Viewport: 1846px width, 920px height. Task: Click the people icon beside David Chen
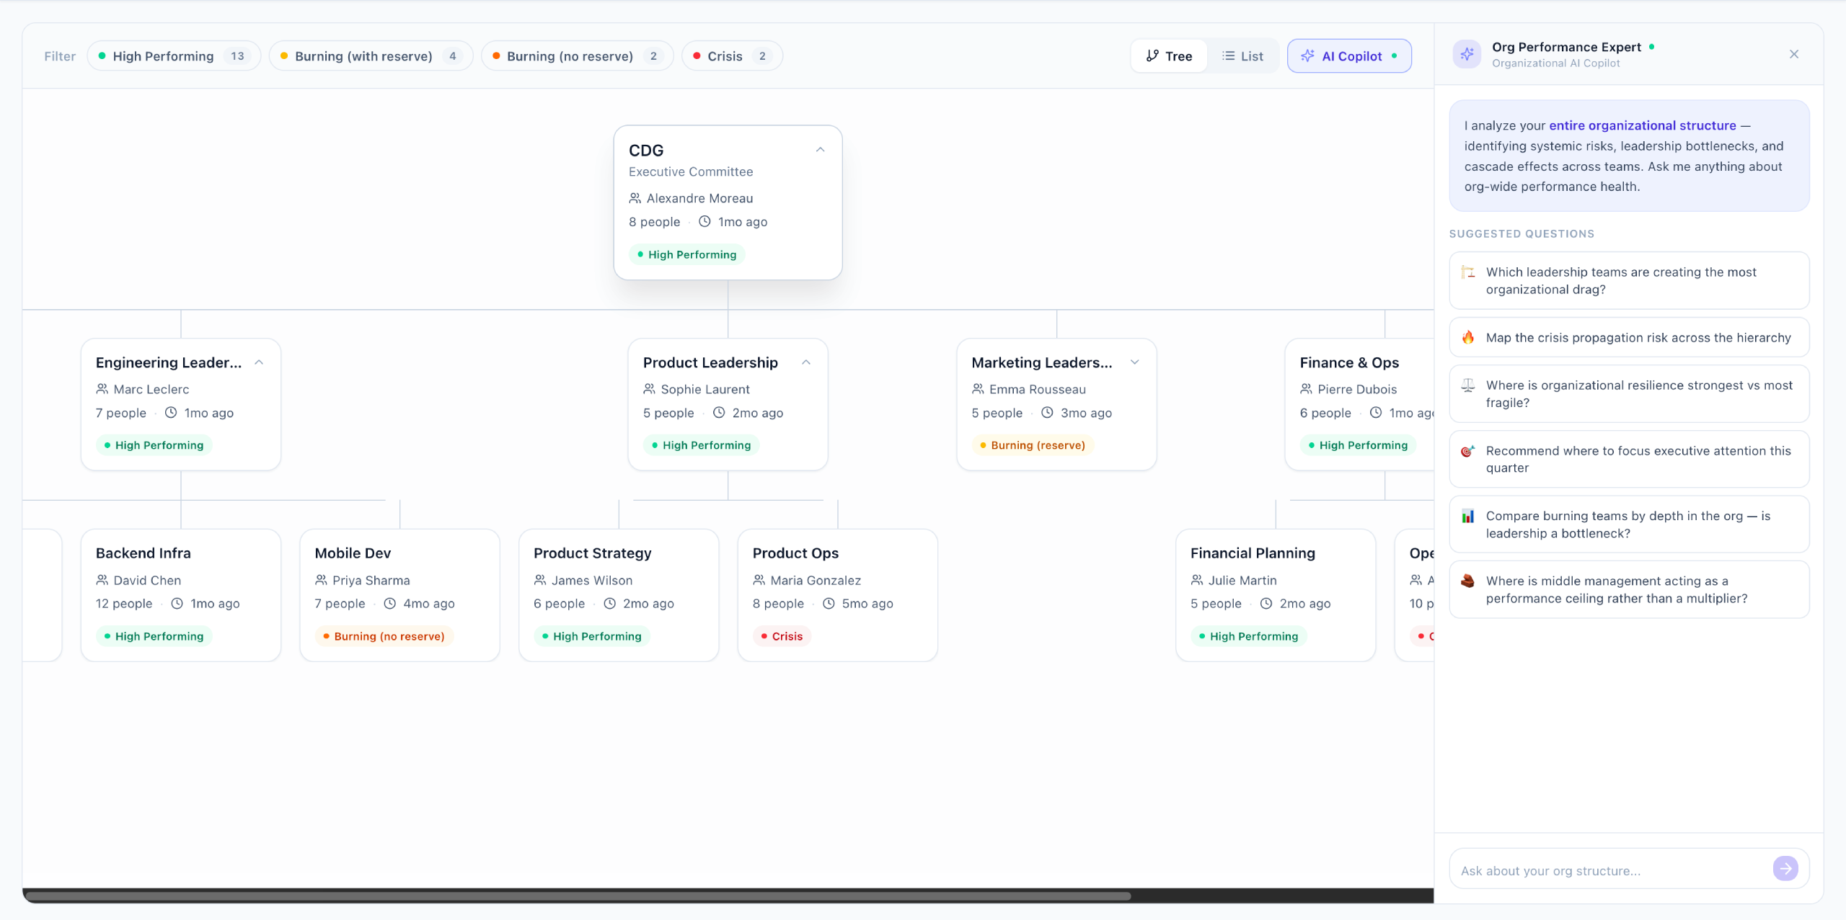coord(102,580)
